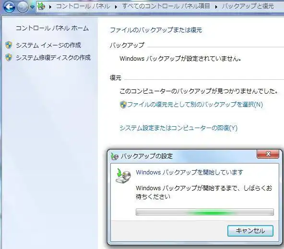Click shield icon beside システム イメージの作成
The width and height of the screenshot is (284, 249).
point(9,45)
